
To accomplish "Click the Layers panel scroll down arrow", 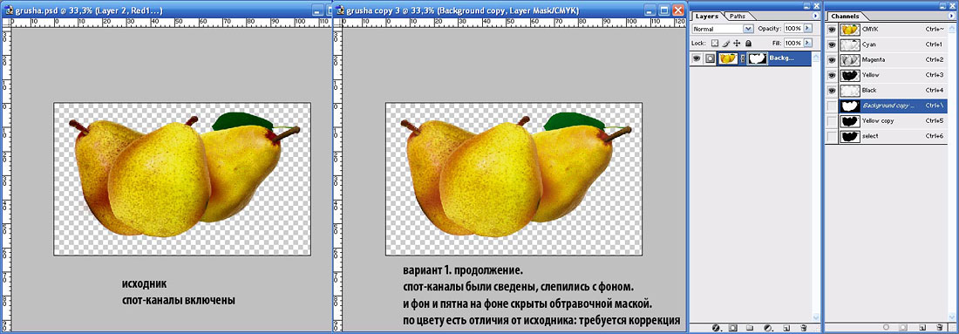I will 815,318.
